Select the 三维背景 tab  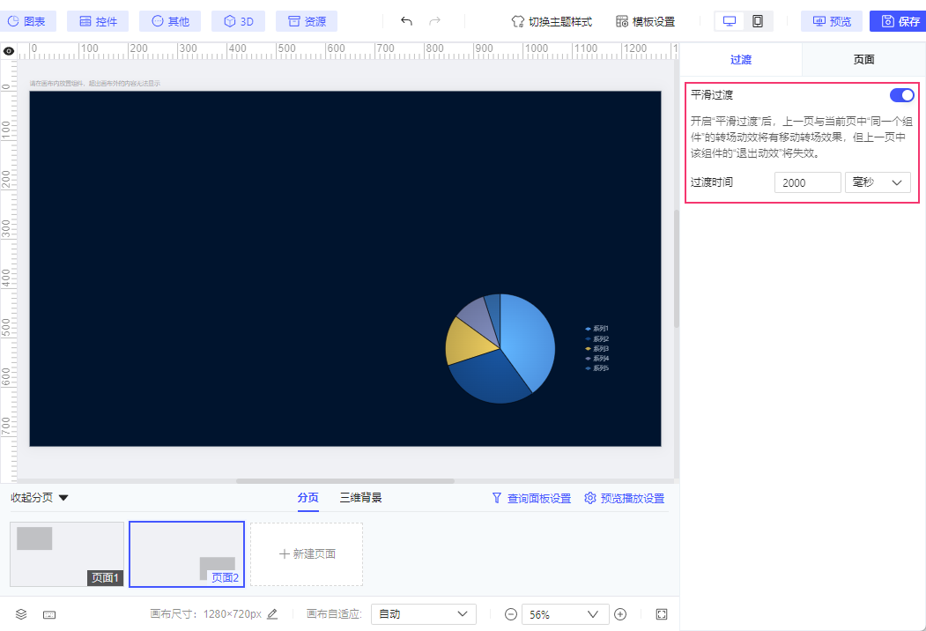tap(361, 498)
